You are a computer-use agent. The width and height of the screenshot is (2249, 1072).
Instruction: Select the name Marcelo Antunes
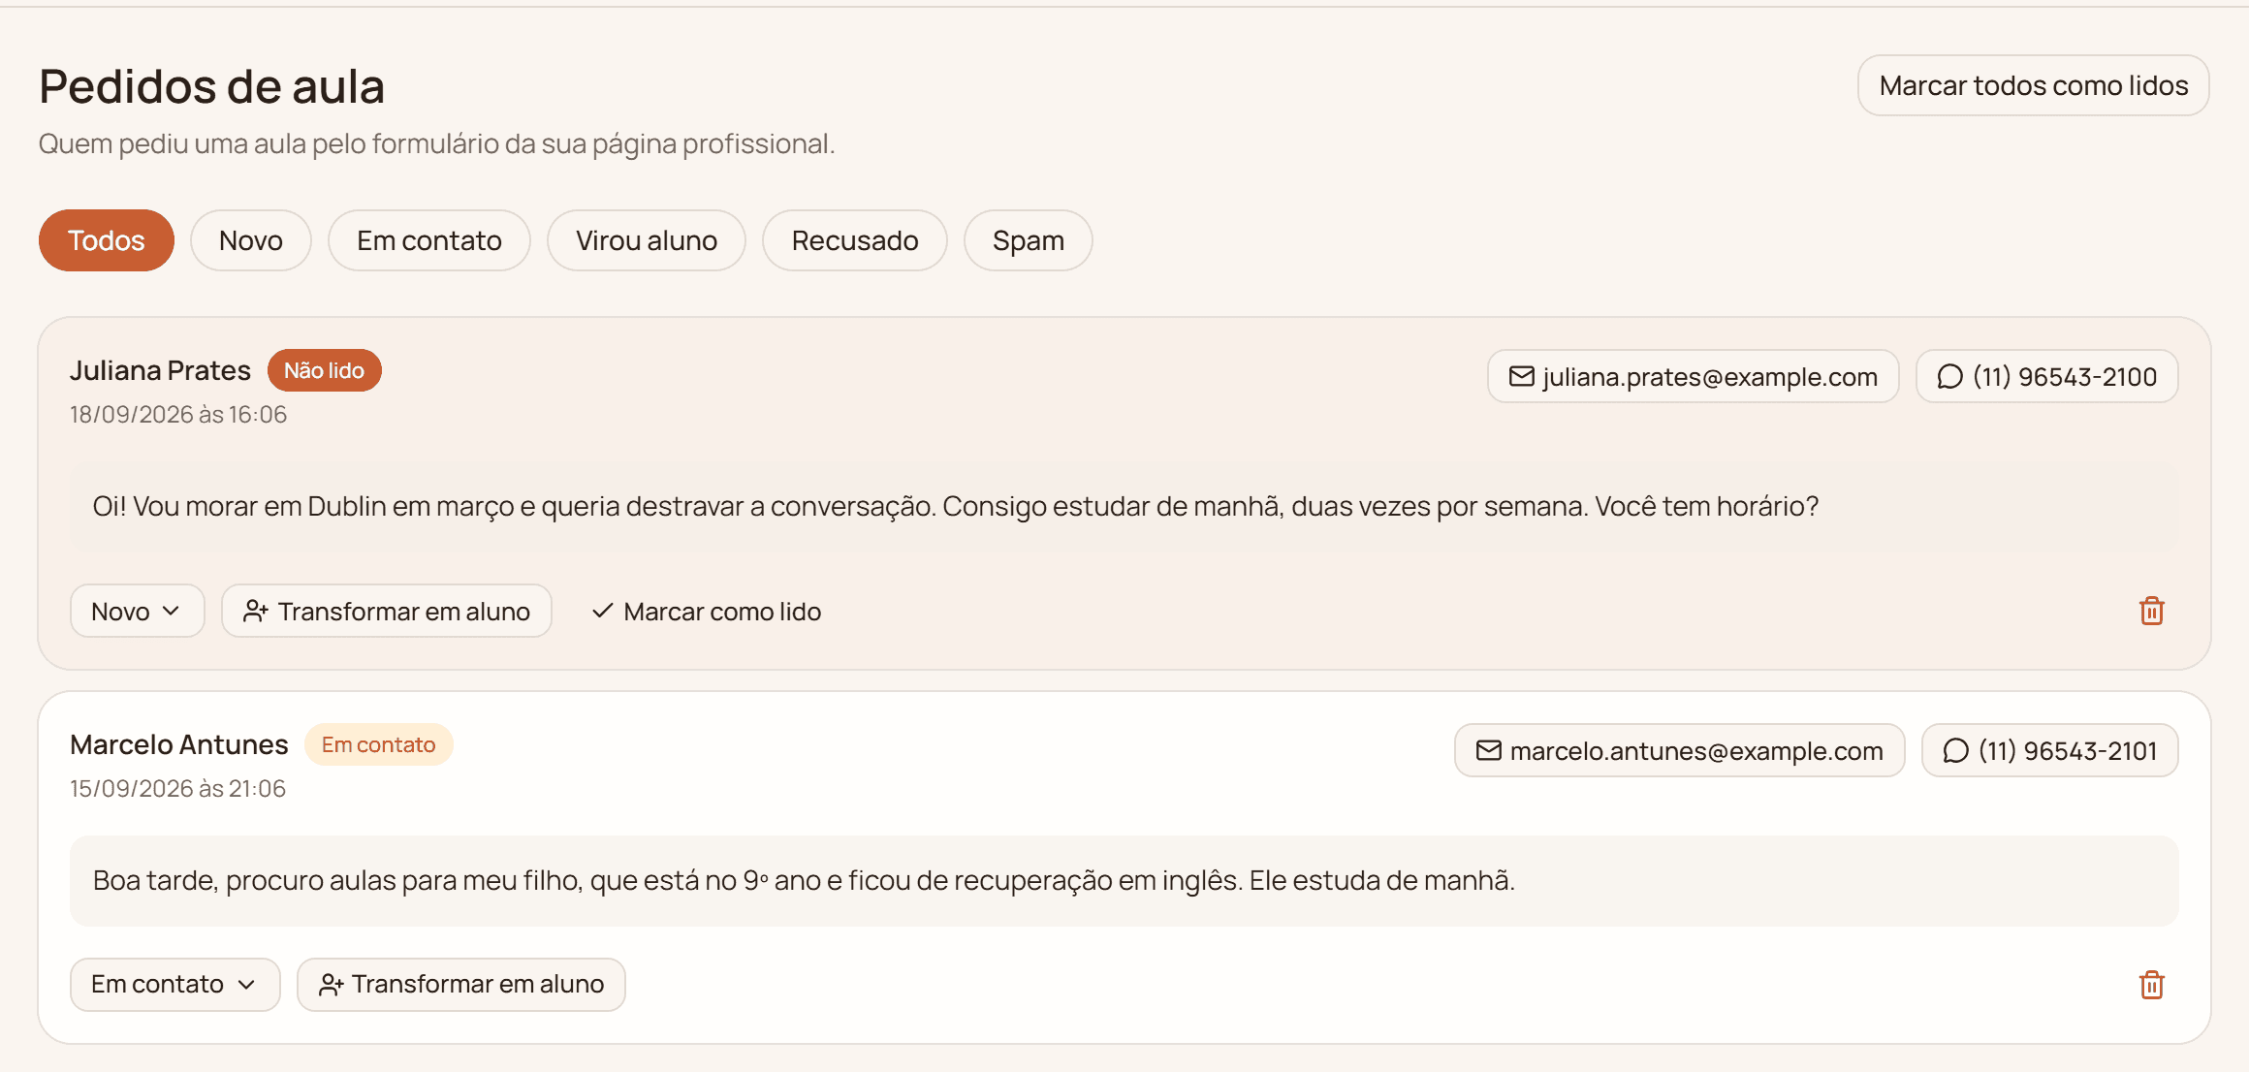pyautogui.click(x=179, y=744)
